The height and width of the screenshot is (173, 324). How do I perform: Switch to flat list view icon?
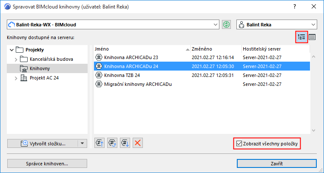pos(312,37)
